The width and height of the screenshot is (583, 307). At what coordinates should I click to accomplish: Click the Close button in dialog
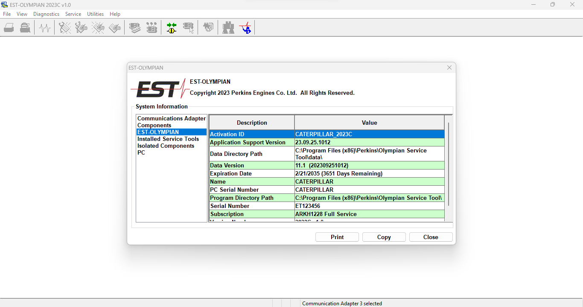(x=431, y=237)
